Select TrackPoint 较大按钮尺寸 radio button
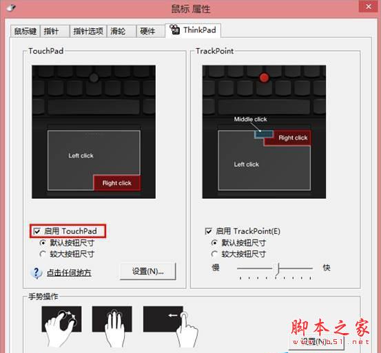The height and width of the screenshot is (353, 381). [x=214, y=254]
